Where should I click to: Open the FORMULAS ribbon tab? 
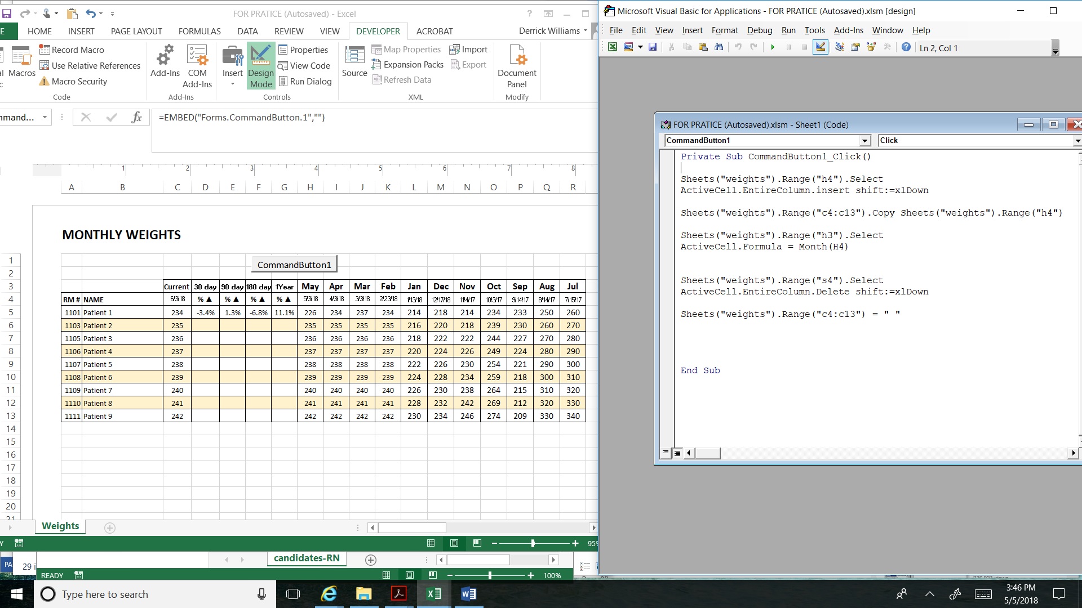click(199, 31)
